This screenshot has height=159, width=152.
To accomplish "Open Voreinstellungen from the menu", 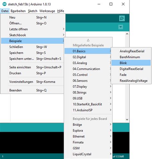I will pos(33,82).
